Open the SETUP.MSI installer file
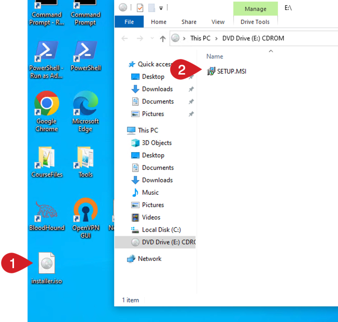The image size is (338, 322). [x=231, y=71]
